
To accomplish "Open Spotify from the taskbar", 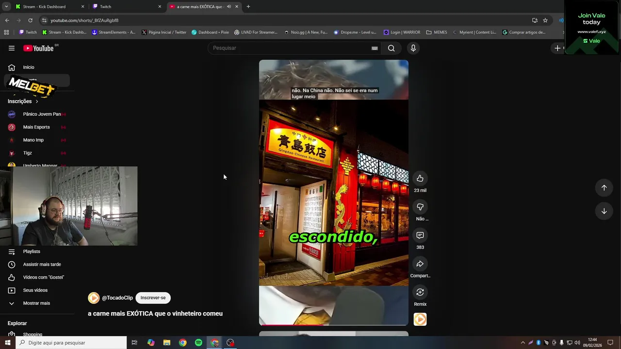I will tap(198, 343).
